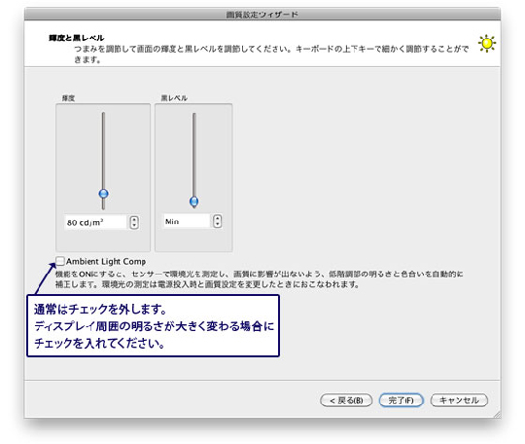Click the 輝度 brightness slider knob
Image resolution: width=525 pixels, height=444 pixels.
103,194
